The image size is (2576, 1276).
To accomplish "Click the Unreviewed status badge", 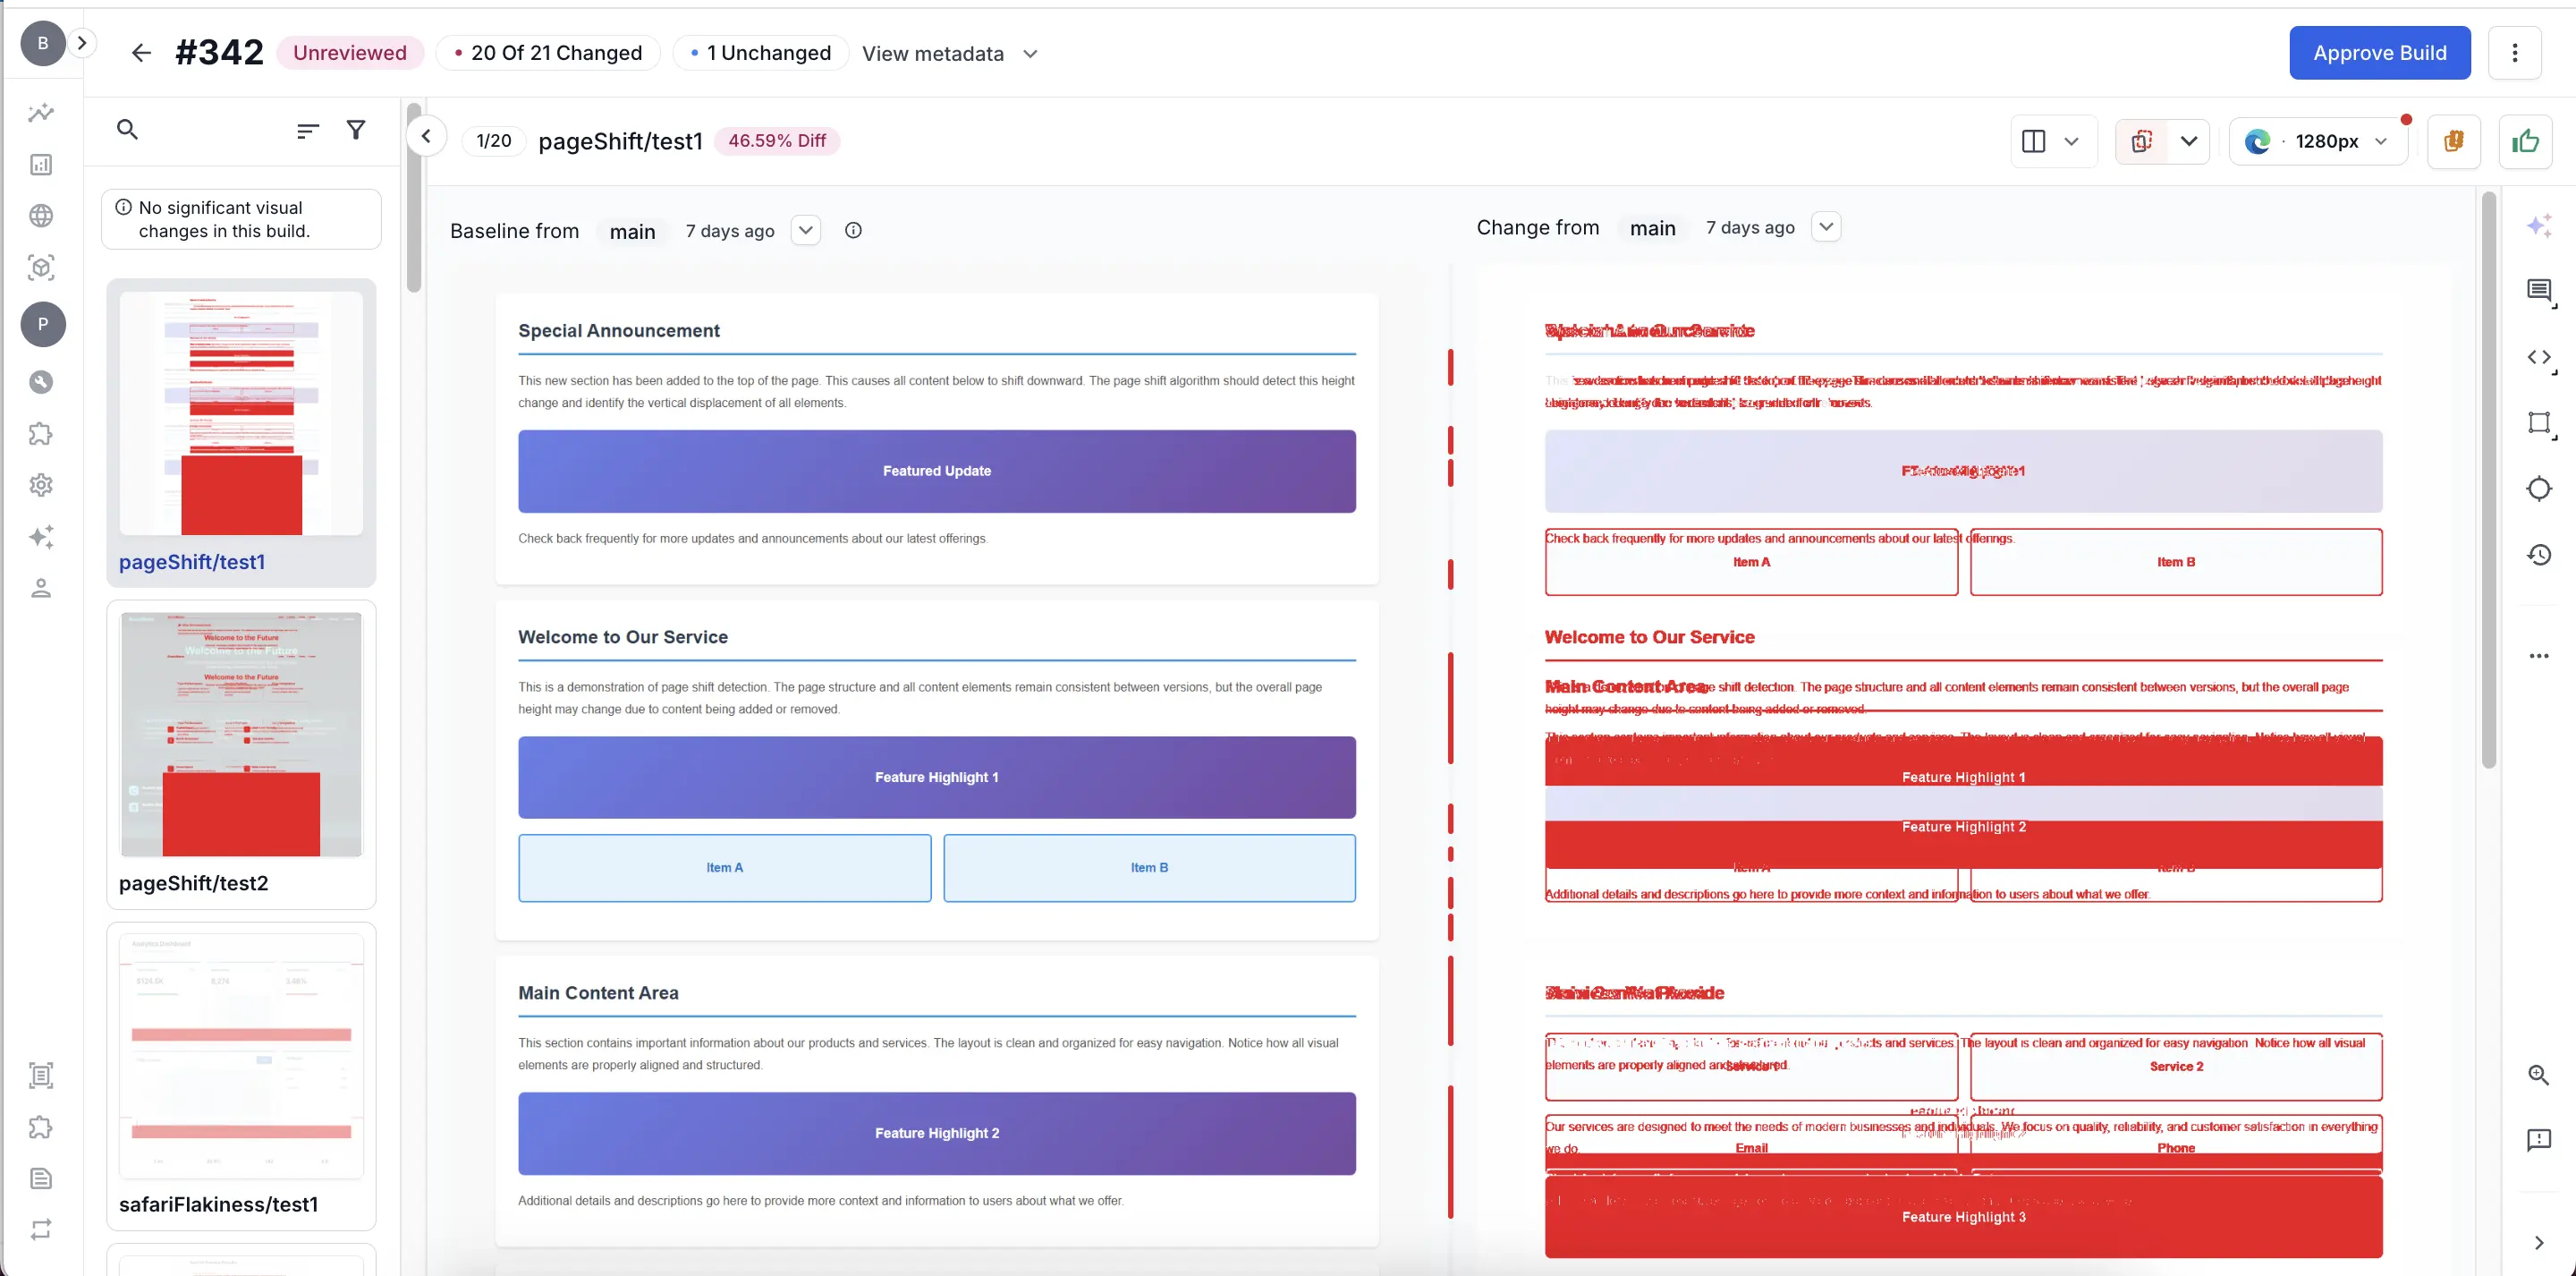I will coord(350,53).
